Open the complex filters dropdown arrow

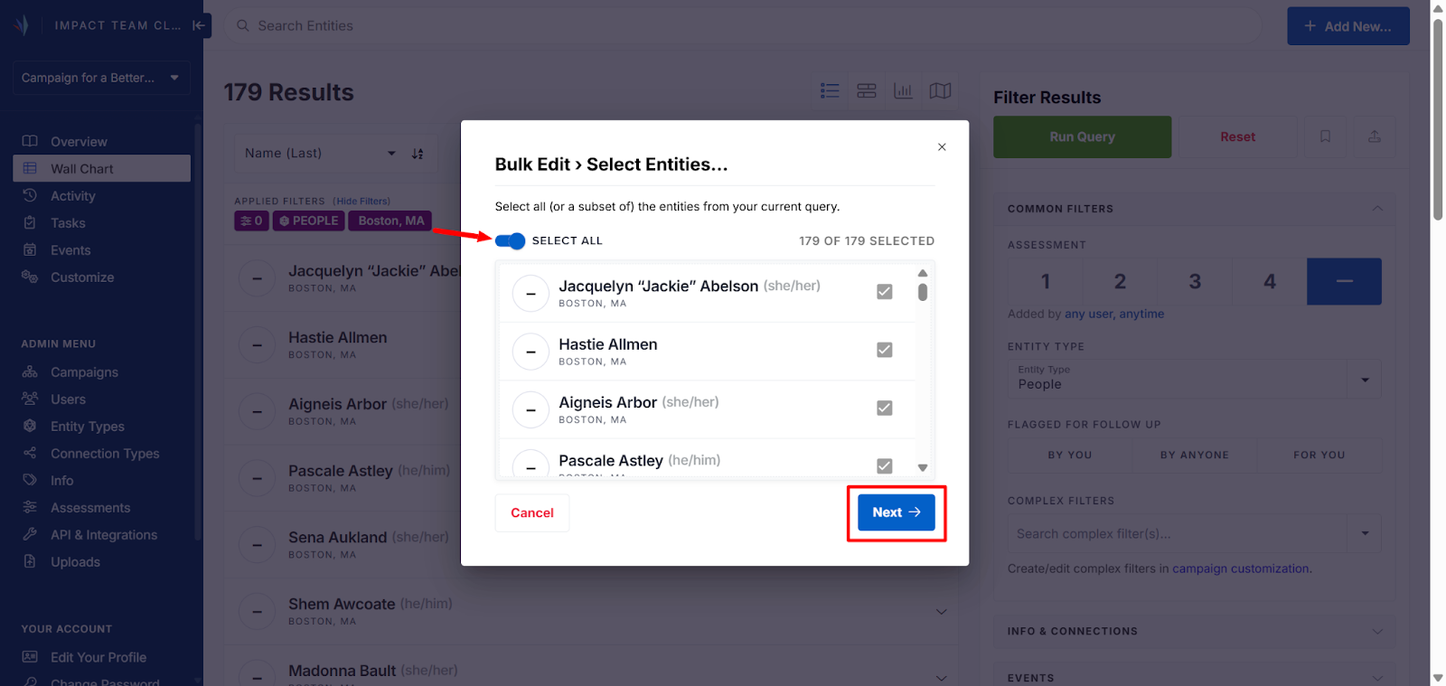pyautogui.click(x=1365, y=533)
